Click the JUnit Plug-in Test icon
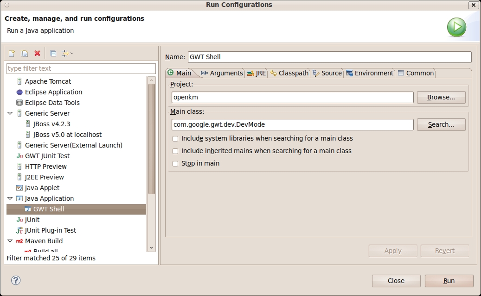 tap(19, 230)
